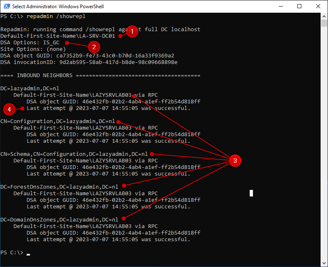The width and height of the screenshot is (328, 267).
Task: Click the DSA object GUID ca7352b9 line
Action: click(87, 56)
